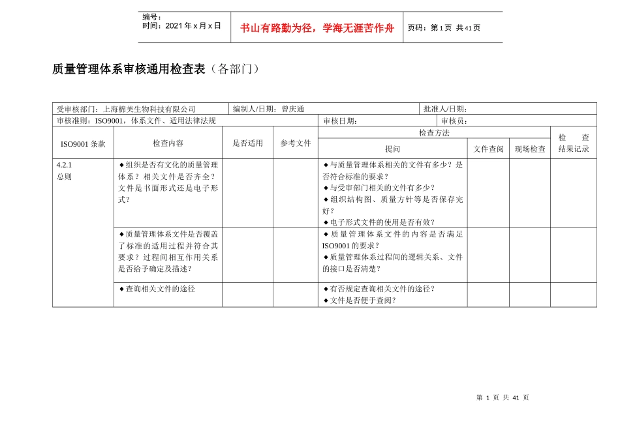The image size is (620, 438).
Task: Click the text 查询相关文件的途径
Action: 157,289
